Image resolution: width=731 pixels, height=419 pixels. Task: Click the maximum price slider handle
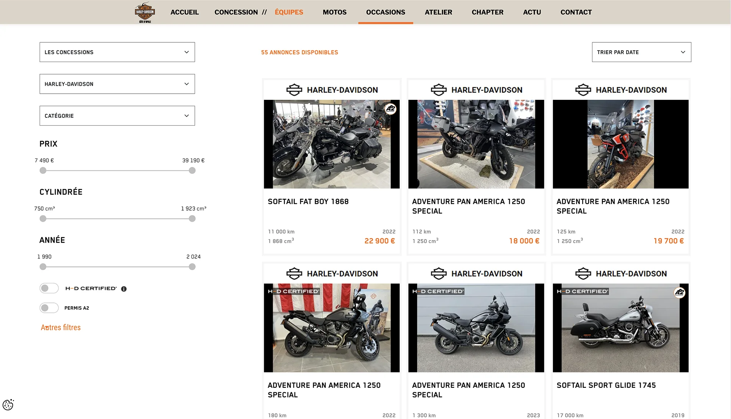point(192,171)
